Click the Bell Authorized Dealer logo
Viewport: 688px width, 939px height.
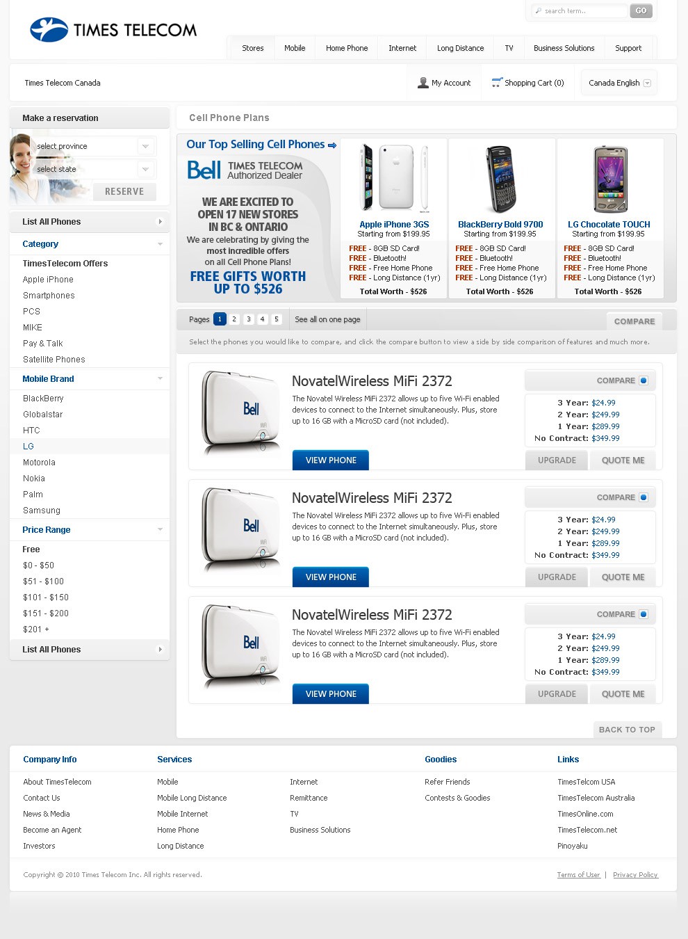245,170
